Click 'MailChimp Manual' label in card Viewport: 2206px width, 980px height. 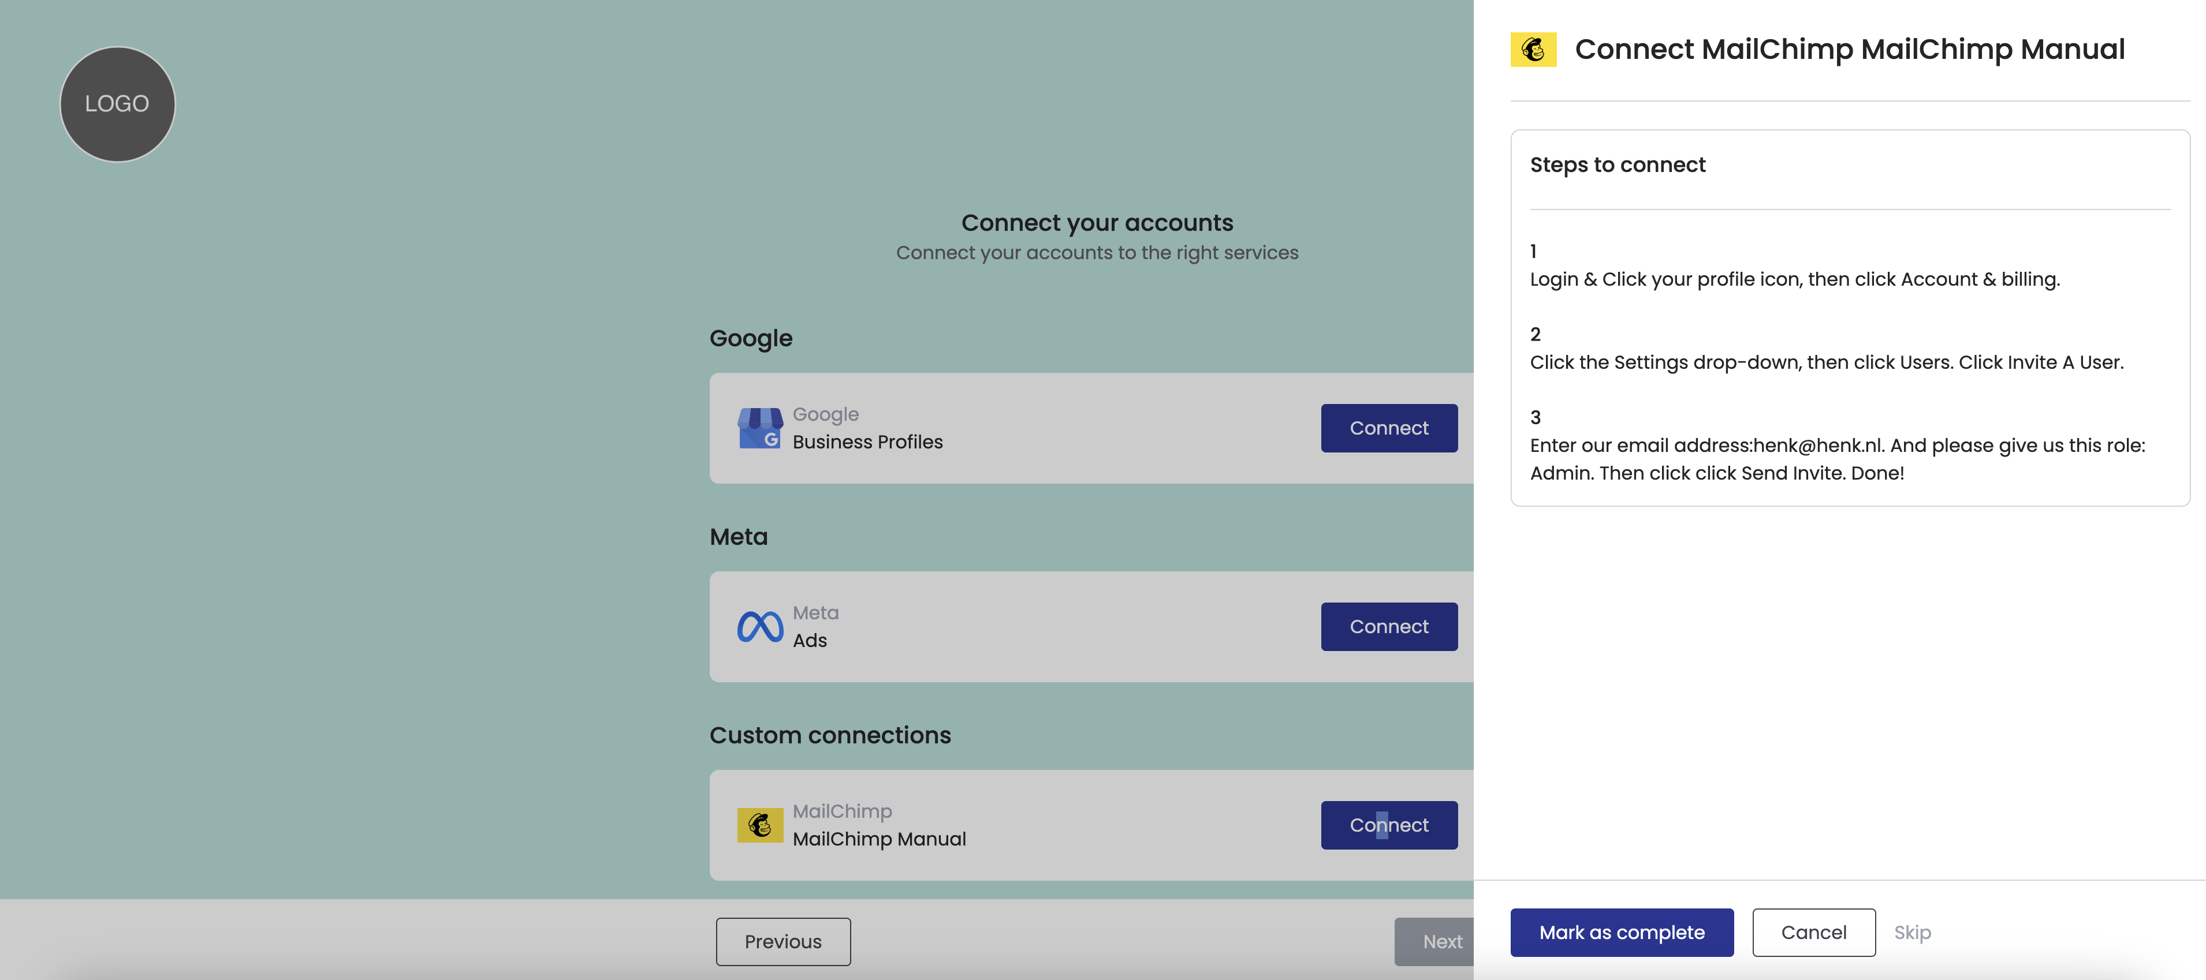878,839
